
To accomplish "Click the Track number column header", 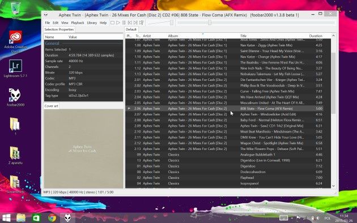I will (138, 36).
